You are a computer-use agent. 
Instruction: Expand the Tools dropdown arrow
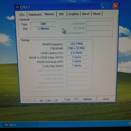(76, 99)
